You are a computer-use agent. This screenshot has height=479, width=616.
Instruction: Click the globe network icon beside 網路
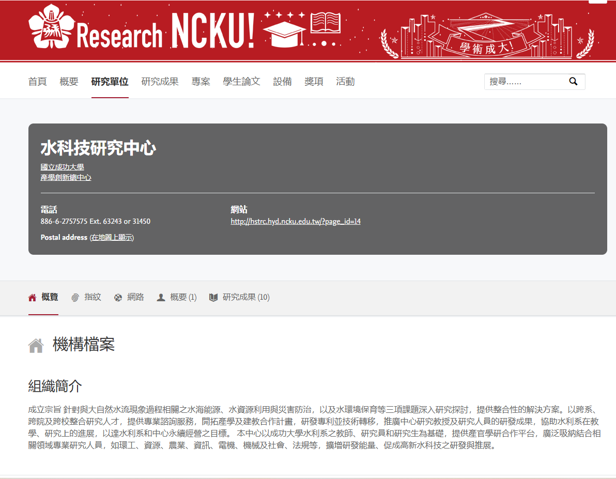point(118,298)
